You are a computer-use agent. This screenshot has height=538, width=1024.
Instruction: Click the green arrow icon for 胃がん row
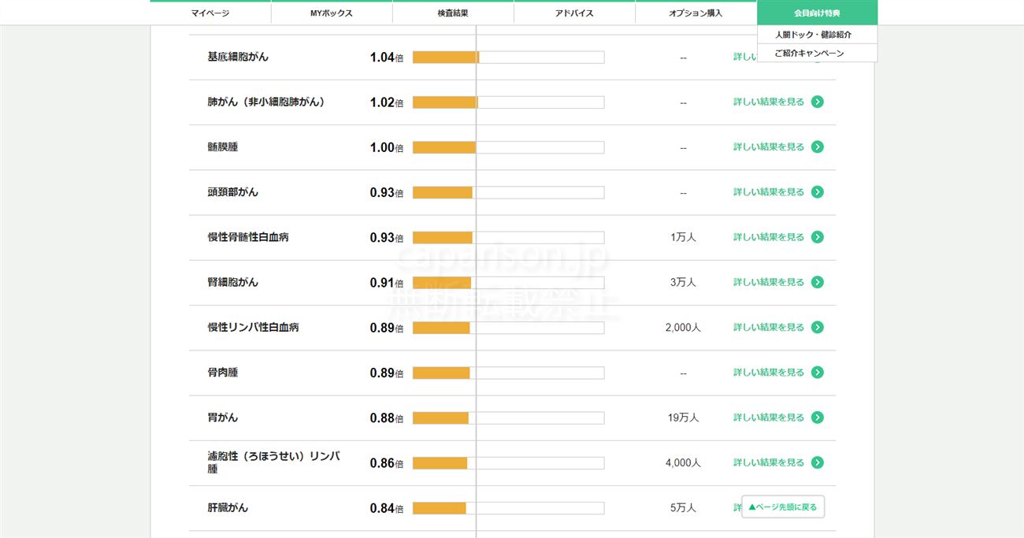[818, 417]
